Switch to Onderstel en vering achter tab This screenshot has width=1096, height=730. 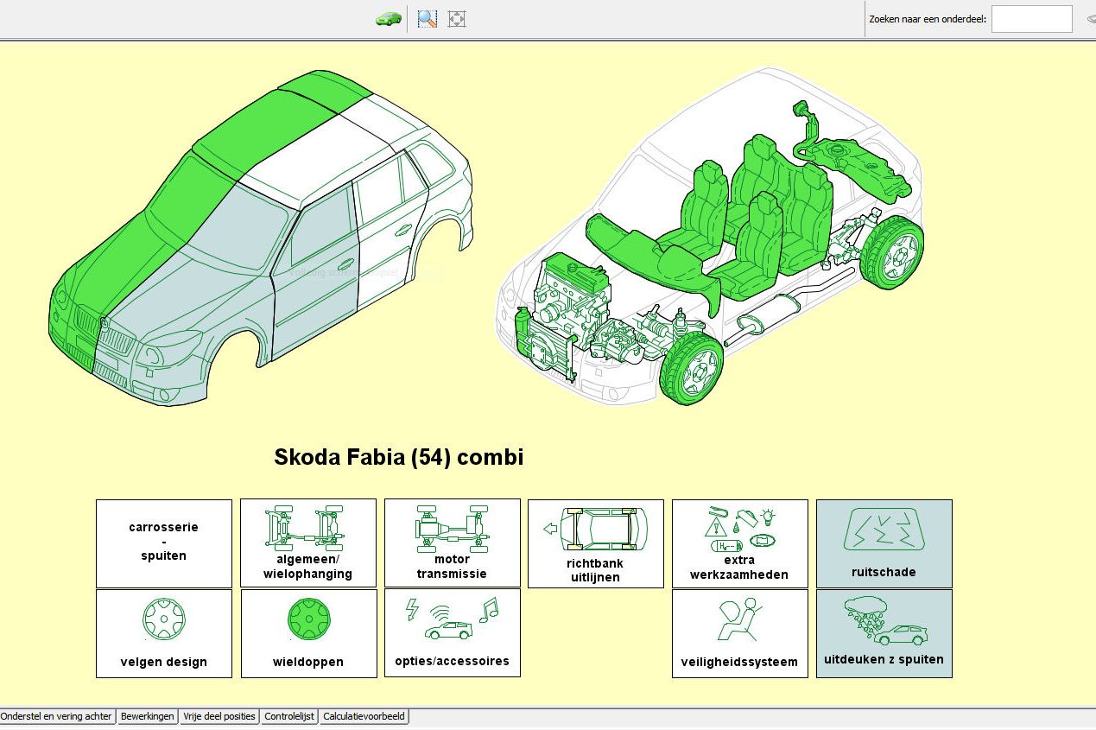click(57, 716)
